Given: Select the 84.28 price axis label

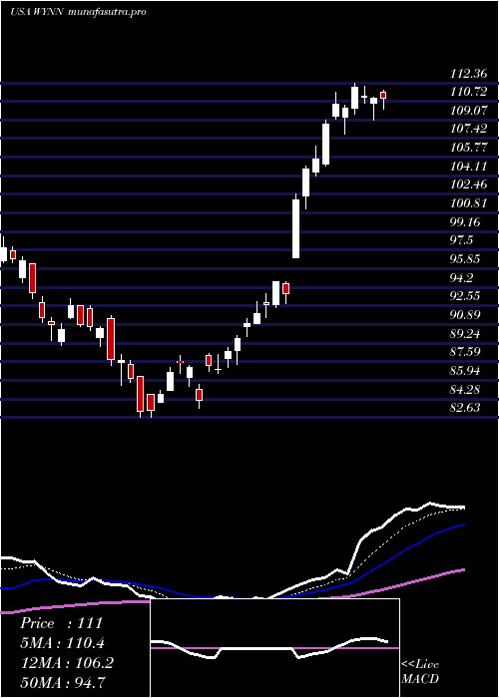Looking at the screenshot, I should click(x=466, y=390).
